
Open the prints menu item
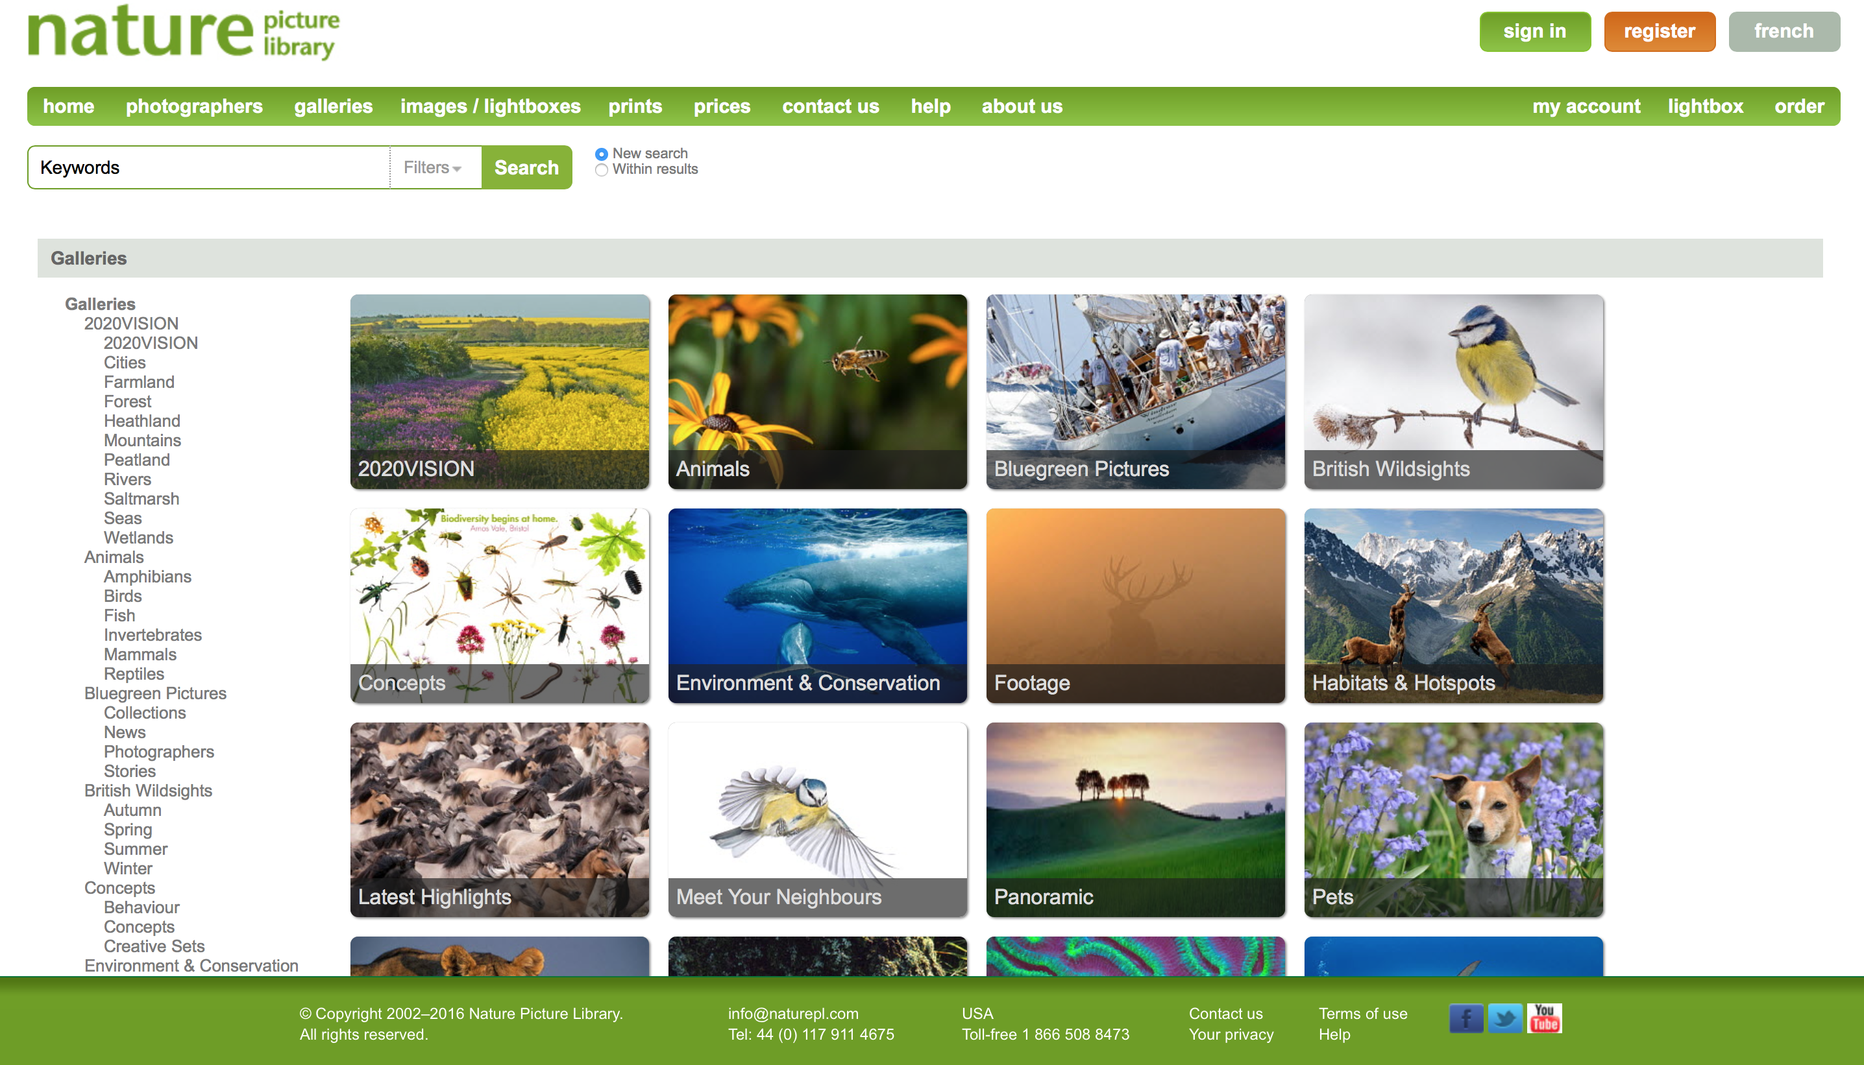pyautogui.click(x=635, y=107)
